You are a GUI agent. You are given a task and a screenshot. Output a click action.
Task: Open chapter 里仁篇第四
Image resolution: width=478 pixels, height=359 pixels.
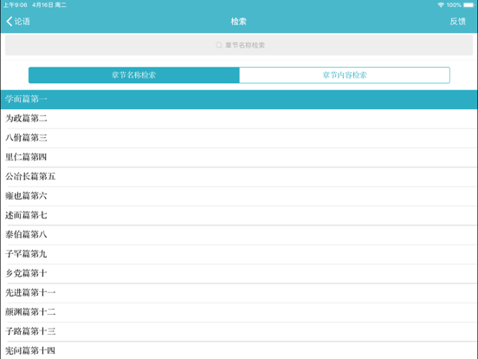pyautogui.click(x=239, y=158)
